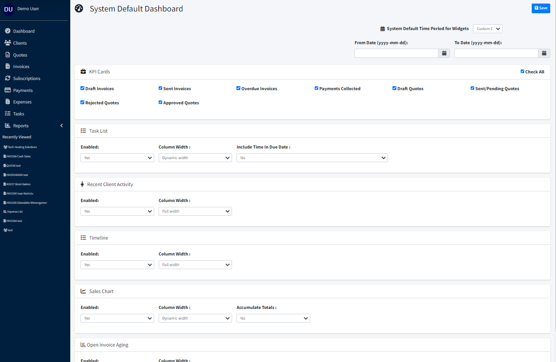Click the Payments card icon in sidebar
This screenshot has width=556, height=362.
8,90
